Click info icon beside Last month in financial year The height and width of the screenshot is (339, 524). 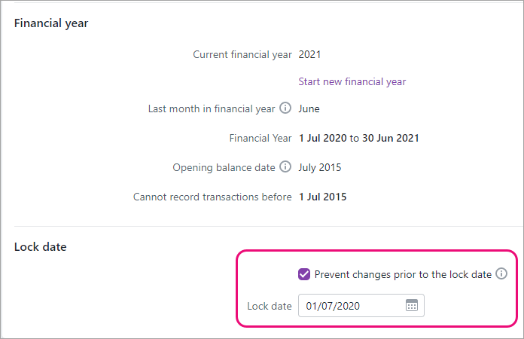pos(285,108)
